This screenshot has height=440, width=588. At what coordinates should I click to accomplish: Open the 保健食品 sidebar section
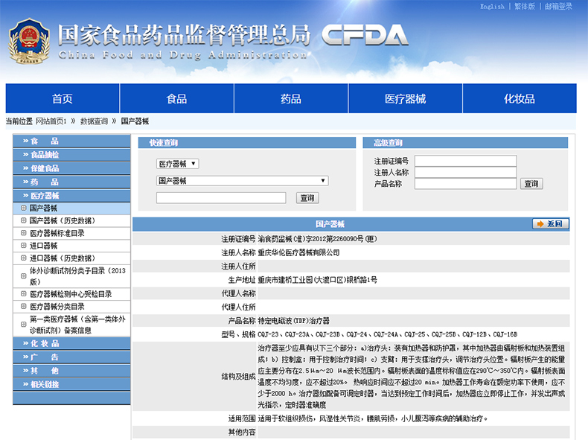(x=71, y=168)
